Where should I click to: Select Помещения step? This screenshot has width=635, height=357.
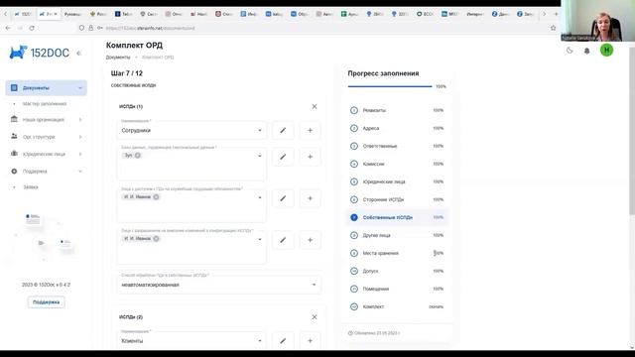pyautogui.click(x=397, y=289)
